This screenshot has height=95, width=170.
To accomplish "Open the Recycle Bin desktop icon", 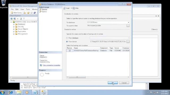I will 3,4.
